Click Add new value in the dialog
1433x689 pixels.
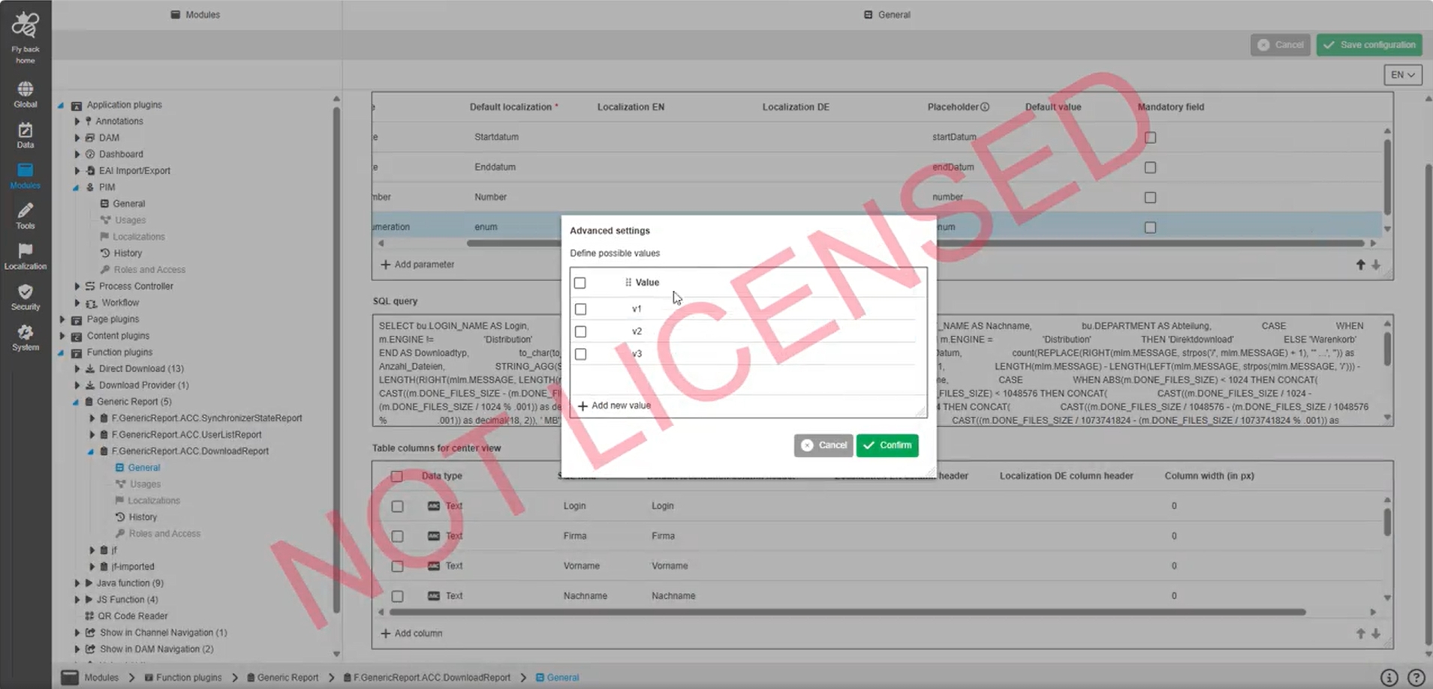(614, 406)
